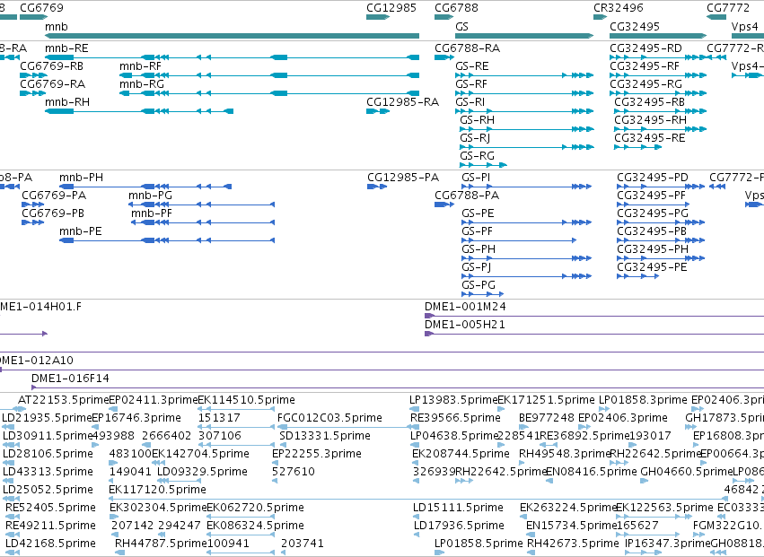Open the mnb-PE protein label
Image resolution: width=764 pixels, height=557 pixels.
point(81,231)
